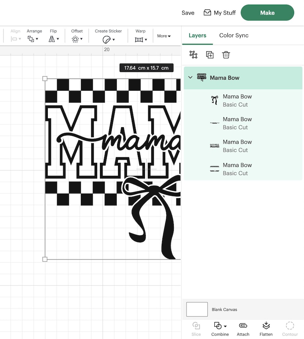304x339 pixels.
Task: Select the checkered rows Basic Cut layer
Action: click(x=243, y=169)
